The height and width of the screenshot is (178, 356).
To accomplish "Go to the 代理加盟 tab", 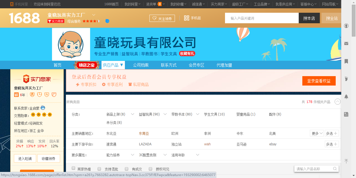I will tap(224, 65).
